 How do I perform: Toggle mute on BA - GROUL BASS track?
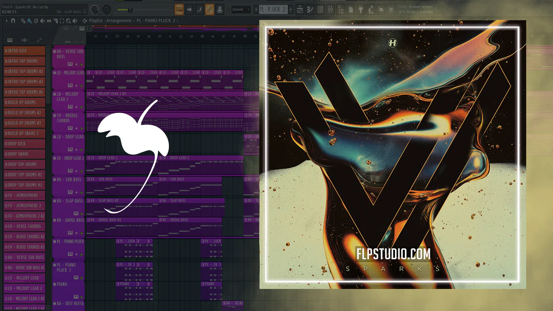[x=81, y=233]
